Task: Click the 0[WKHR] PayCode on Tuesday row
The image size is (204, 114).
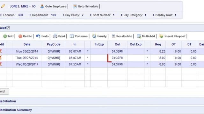Action: 54,58
